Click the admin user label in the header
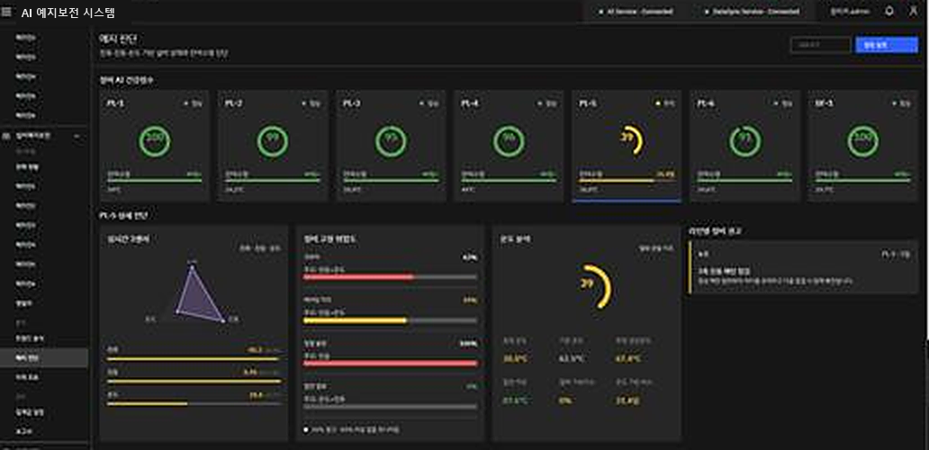 click(x=850, y=11)
